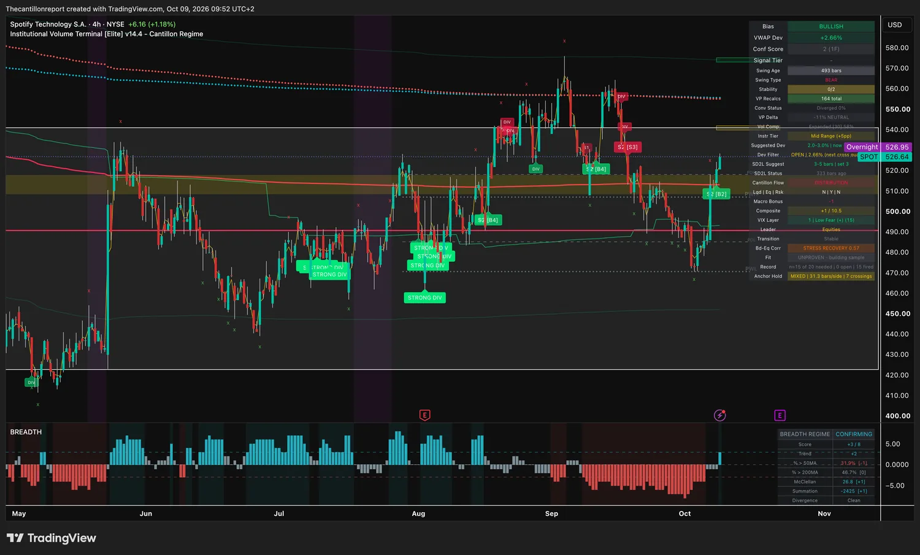Click the SD2L Suggest value 3-5 bars

click(831, 164)
